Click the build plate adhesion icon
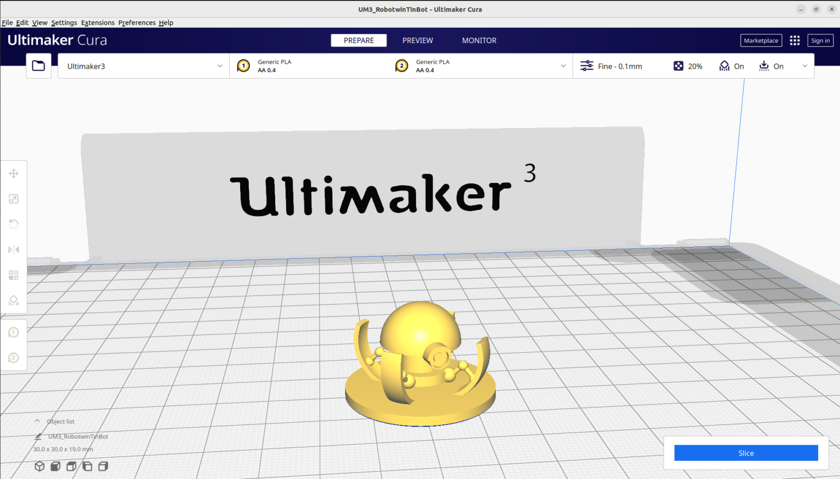Screen dimensions: 840x479 (764, 66)
